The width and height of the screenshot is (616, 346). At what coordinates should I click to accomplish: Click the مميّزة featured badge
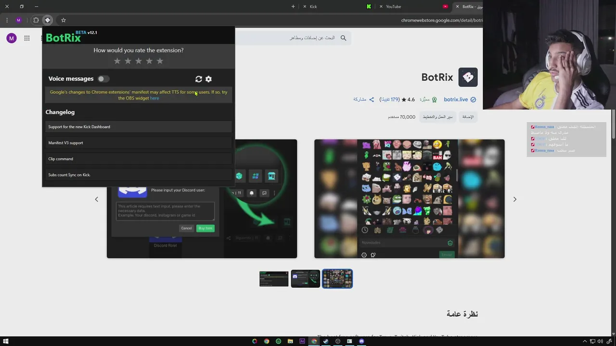pos(428,99)
